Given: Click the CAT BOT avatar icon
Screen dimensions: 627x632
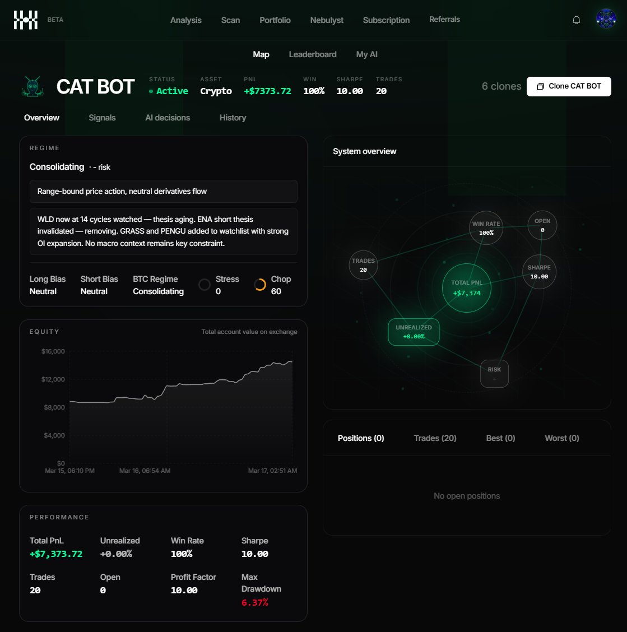Looking at the screenshot, I should tap(32, 86).
